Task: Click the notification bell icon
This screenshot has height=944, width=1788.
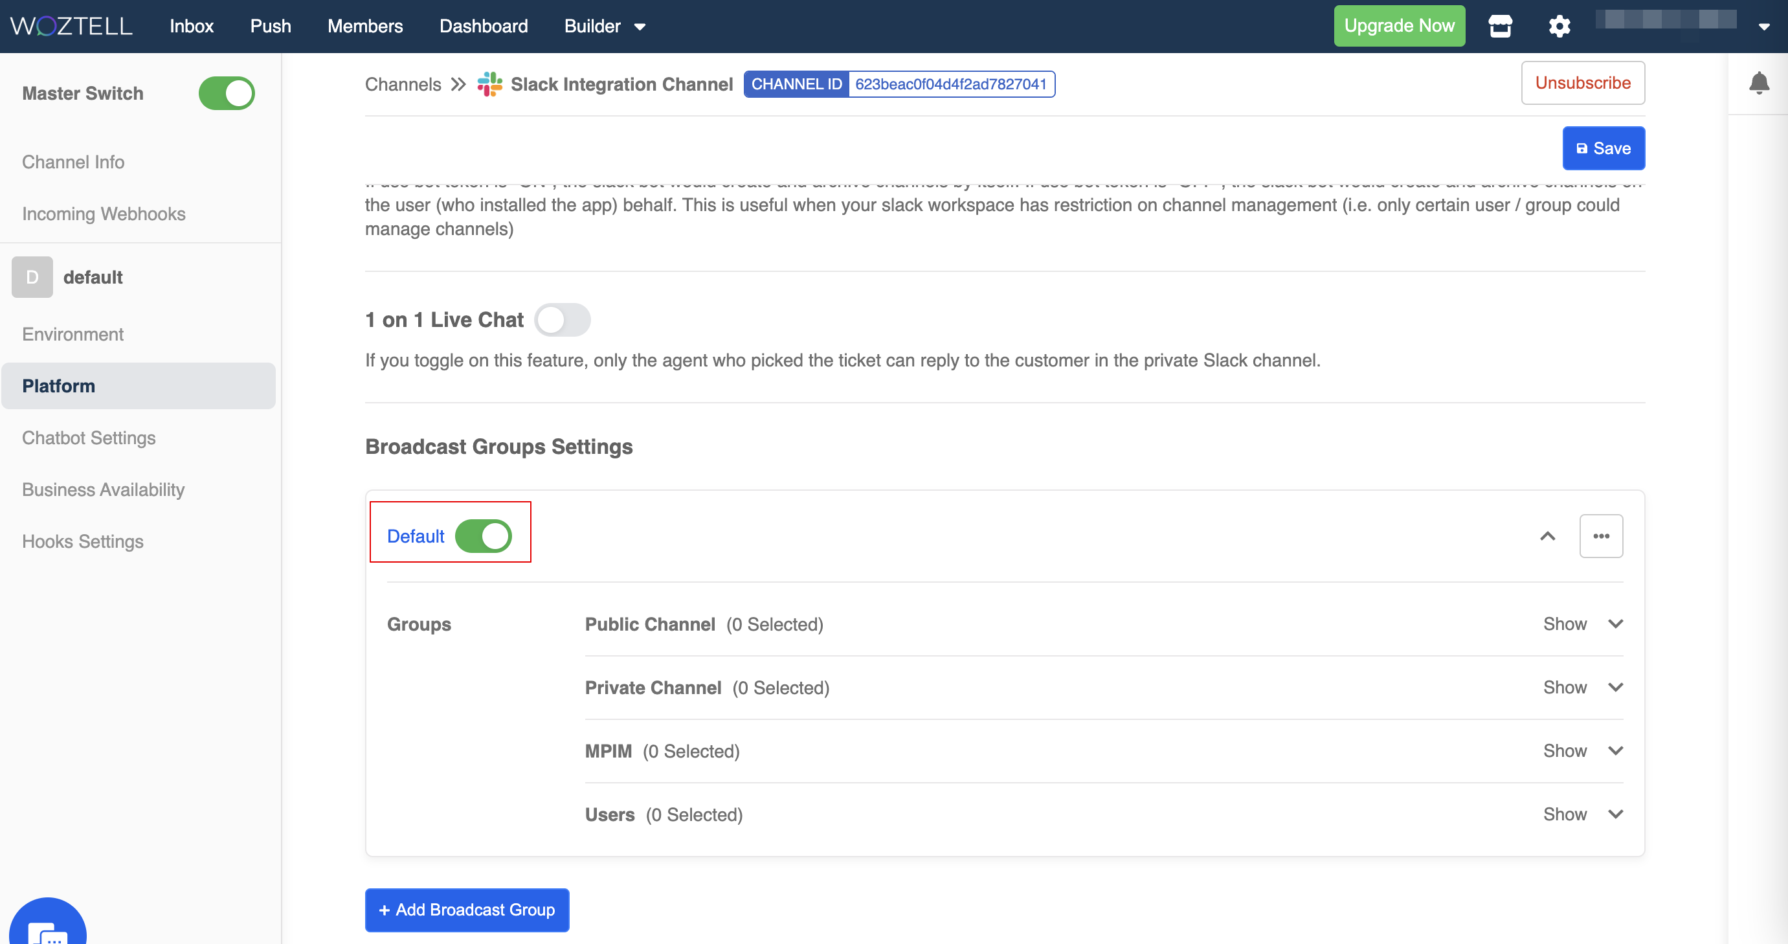Action: coord(1758,84)
